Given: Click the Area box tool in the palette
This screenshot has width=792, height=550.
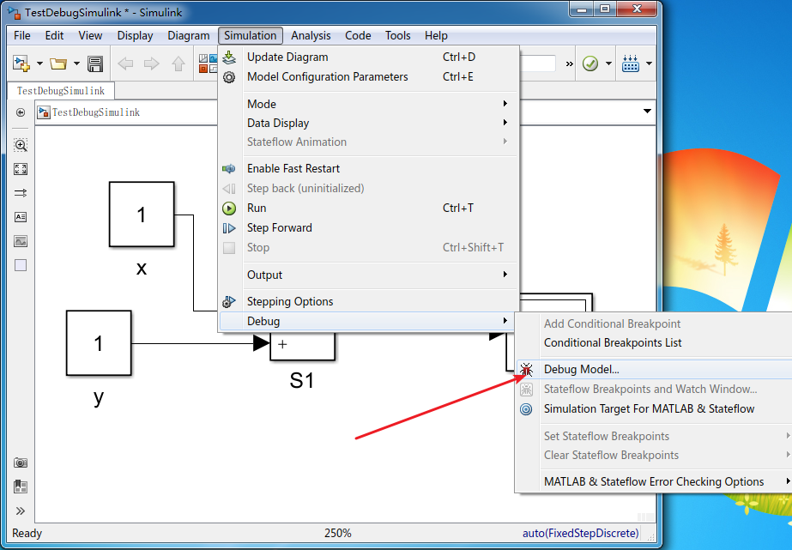Looking at the screenshot, I should pyautogui.click(x=20, y=264).
